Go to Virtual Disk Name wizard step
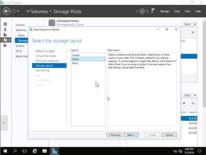 click(46, 56)
